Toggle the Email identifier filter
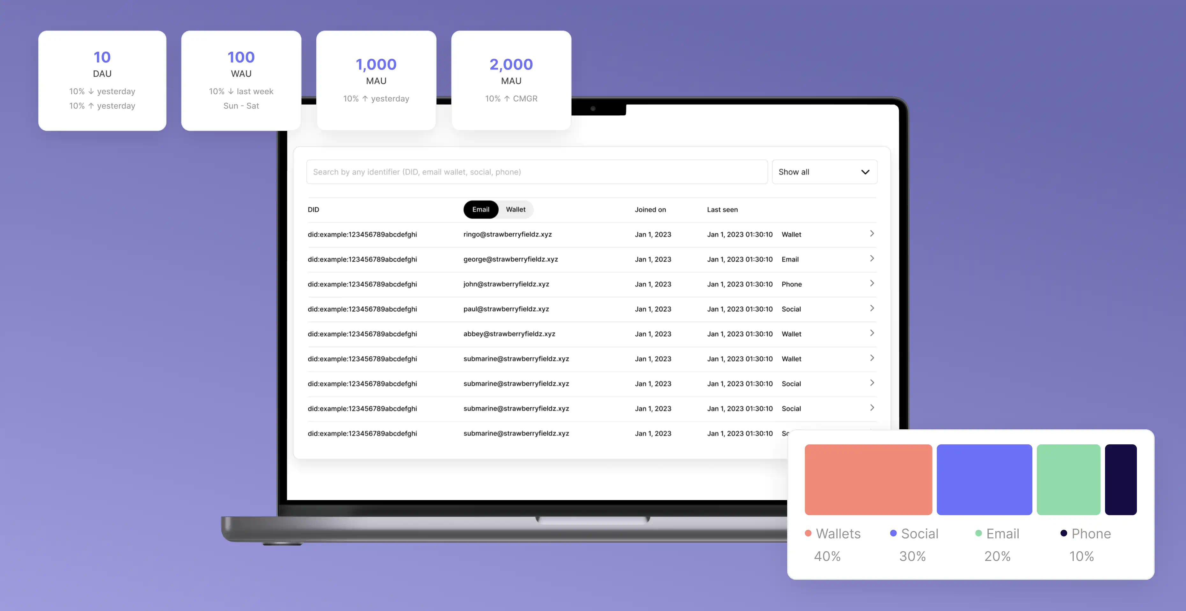 (x=480, y=209)
